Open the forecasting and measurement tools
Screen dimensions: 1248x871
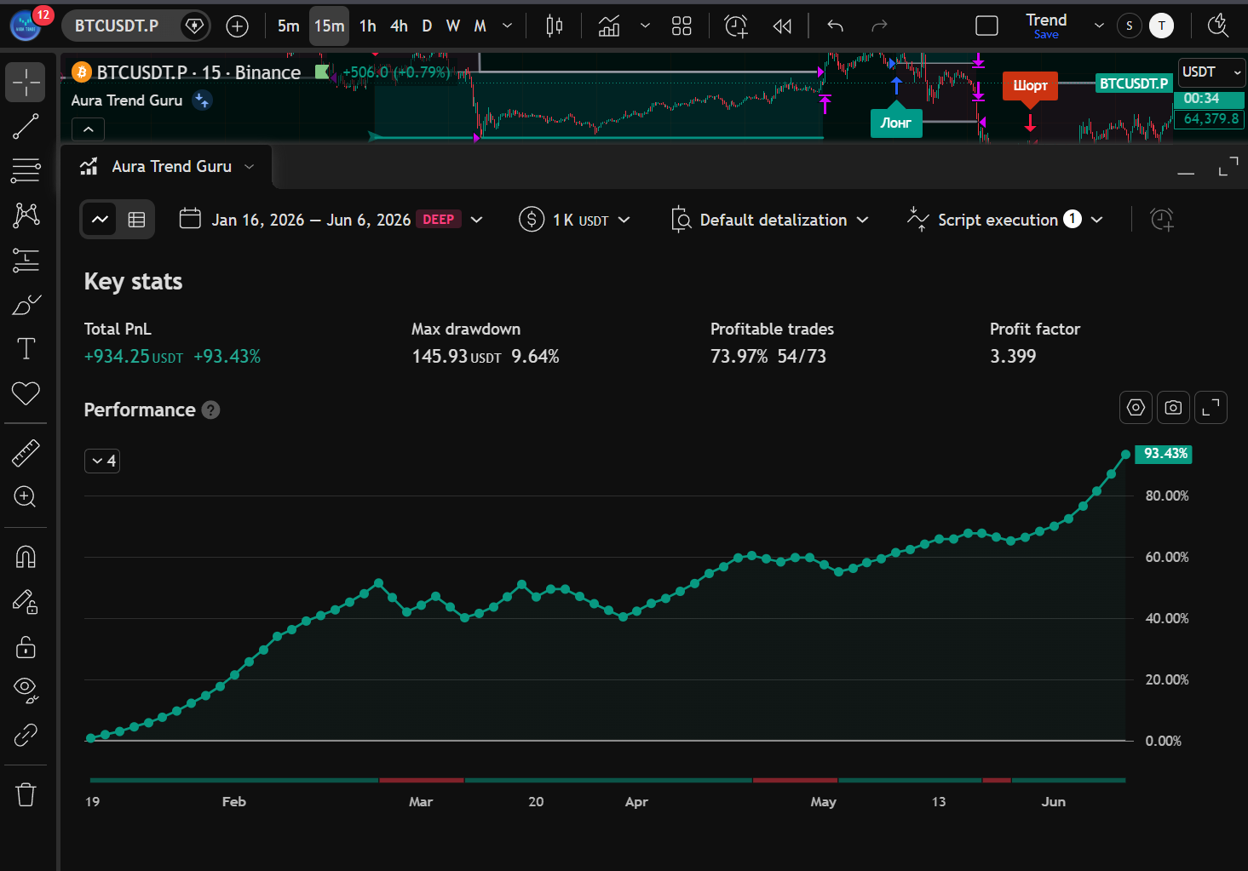click(26, 260)
